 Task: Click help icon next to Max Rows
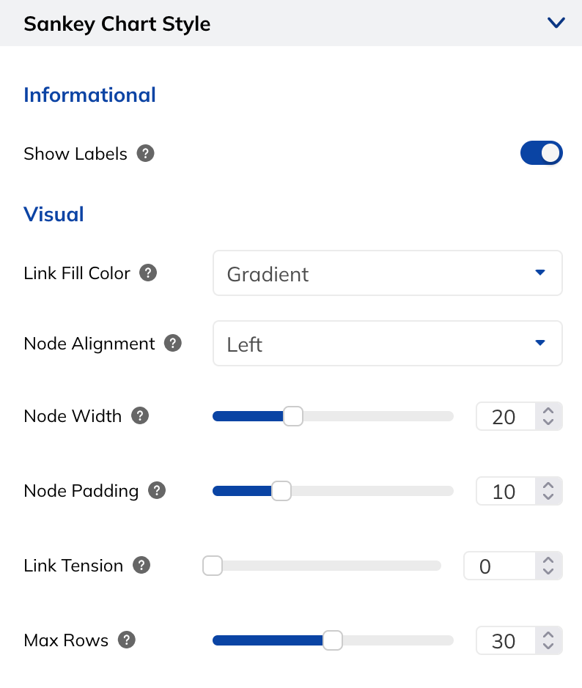126,640
